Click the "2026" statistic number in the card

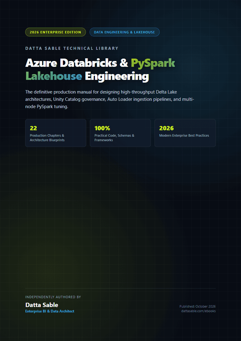point(166,128)
